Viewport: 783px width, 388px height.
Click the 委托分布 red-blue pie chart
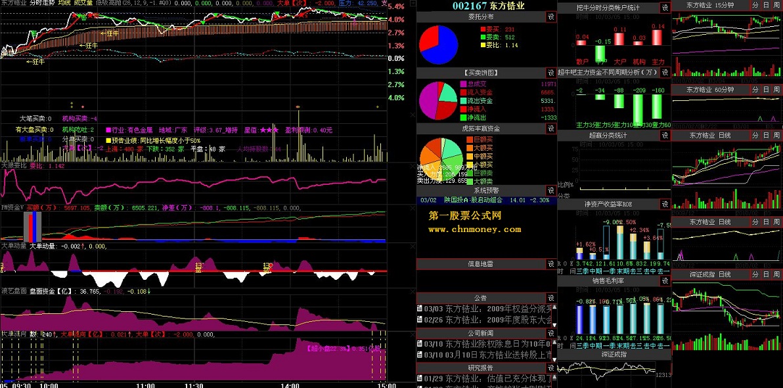coord(438,45)
